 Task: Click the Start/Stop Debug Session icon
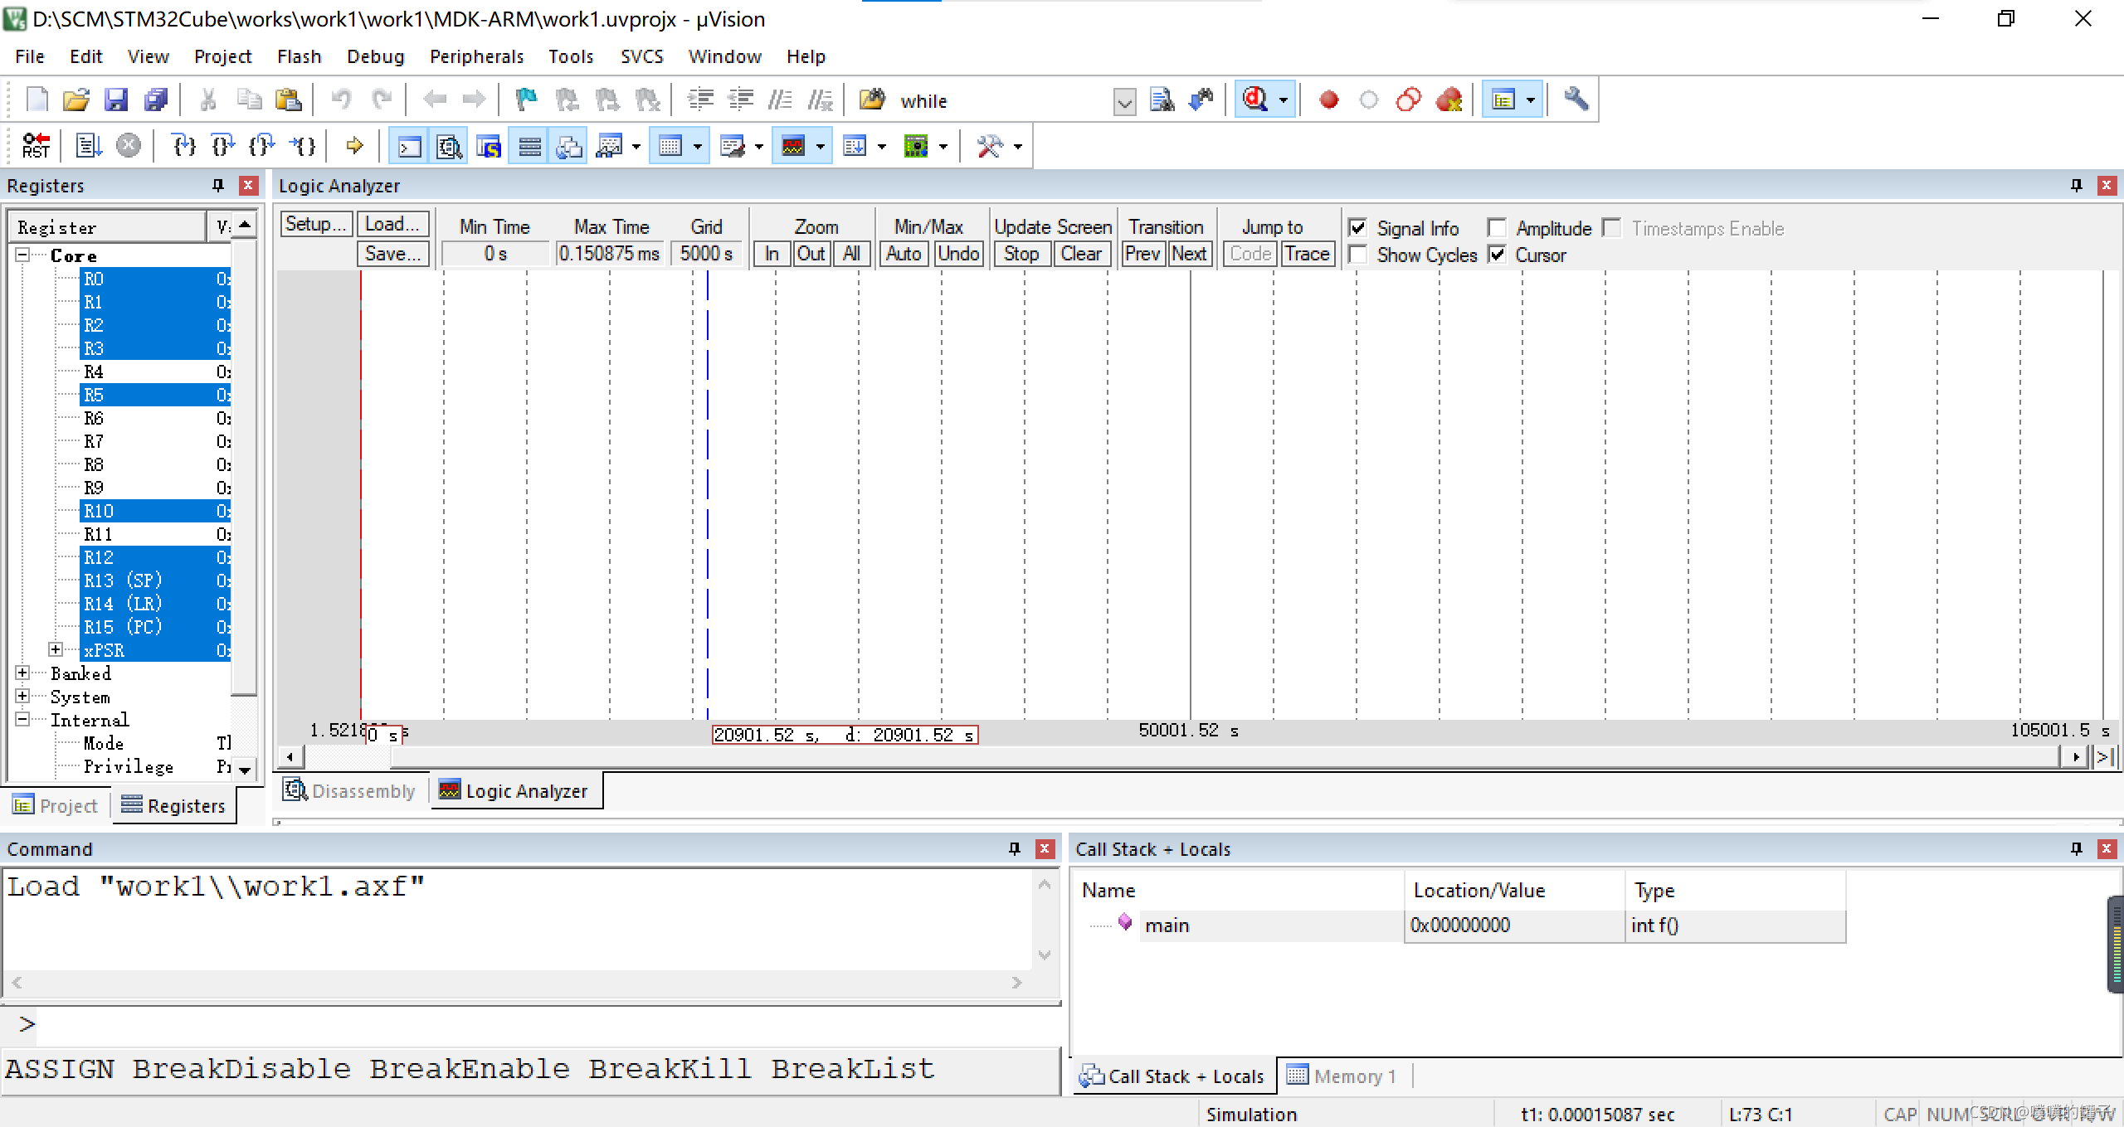[x=1254, y=100]
